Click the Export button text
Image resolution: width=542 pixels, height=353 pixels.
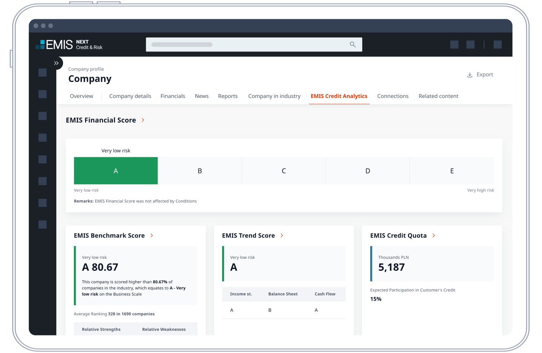[485, 75]
